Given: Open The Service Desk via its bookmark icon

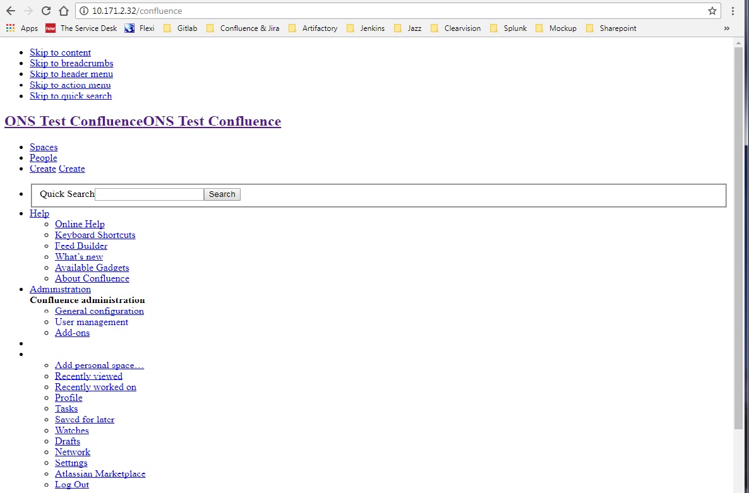Looking at the screenshot, I should (50, 28).
